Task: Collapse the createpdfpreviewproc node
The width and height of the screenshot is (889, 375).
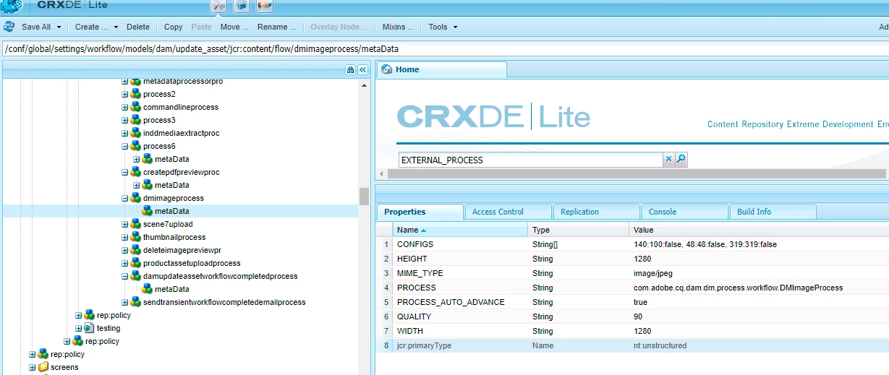Action: click(124, 172)
